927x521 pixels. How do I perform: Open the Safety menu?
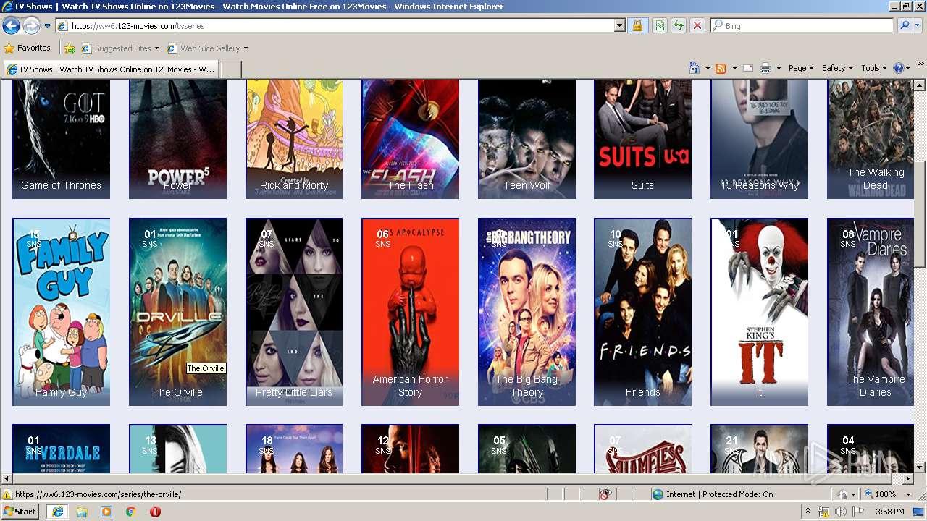(x=836, y=68)
